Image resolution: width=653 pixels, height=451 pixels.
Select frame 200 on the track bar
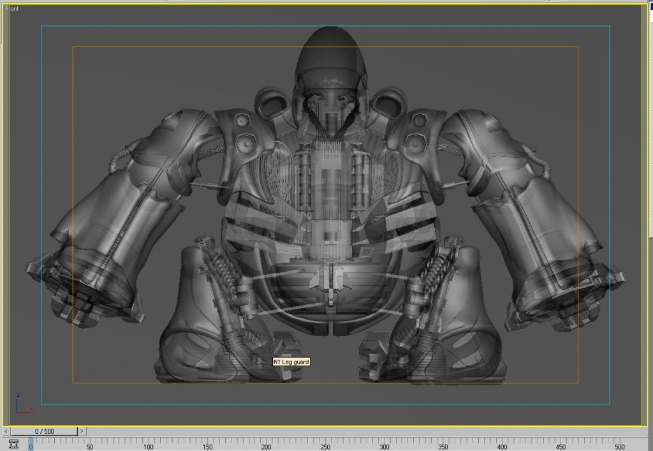(267, 445)
